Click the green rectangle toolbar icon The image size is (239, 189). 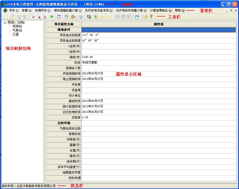tap(52, 16)
